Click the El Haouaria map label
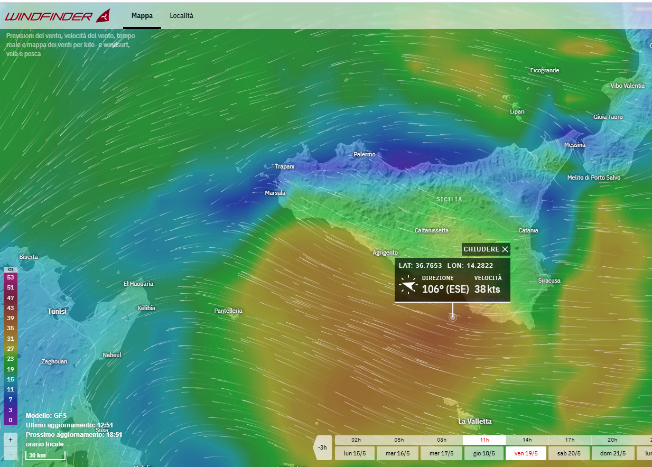Image resolution: width=652 pixels, height=467 pixels. point(138,284)
